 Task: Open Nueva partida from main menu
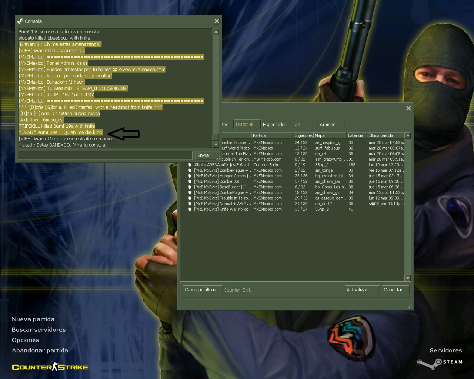[x=33, y=319]
